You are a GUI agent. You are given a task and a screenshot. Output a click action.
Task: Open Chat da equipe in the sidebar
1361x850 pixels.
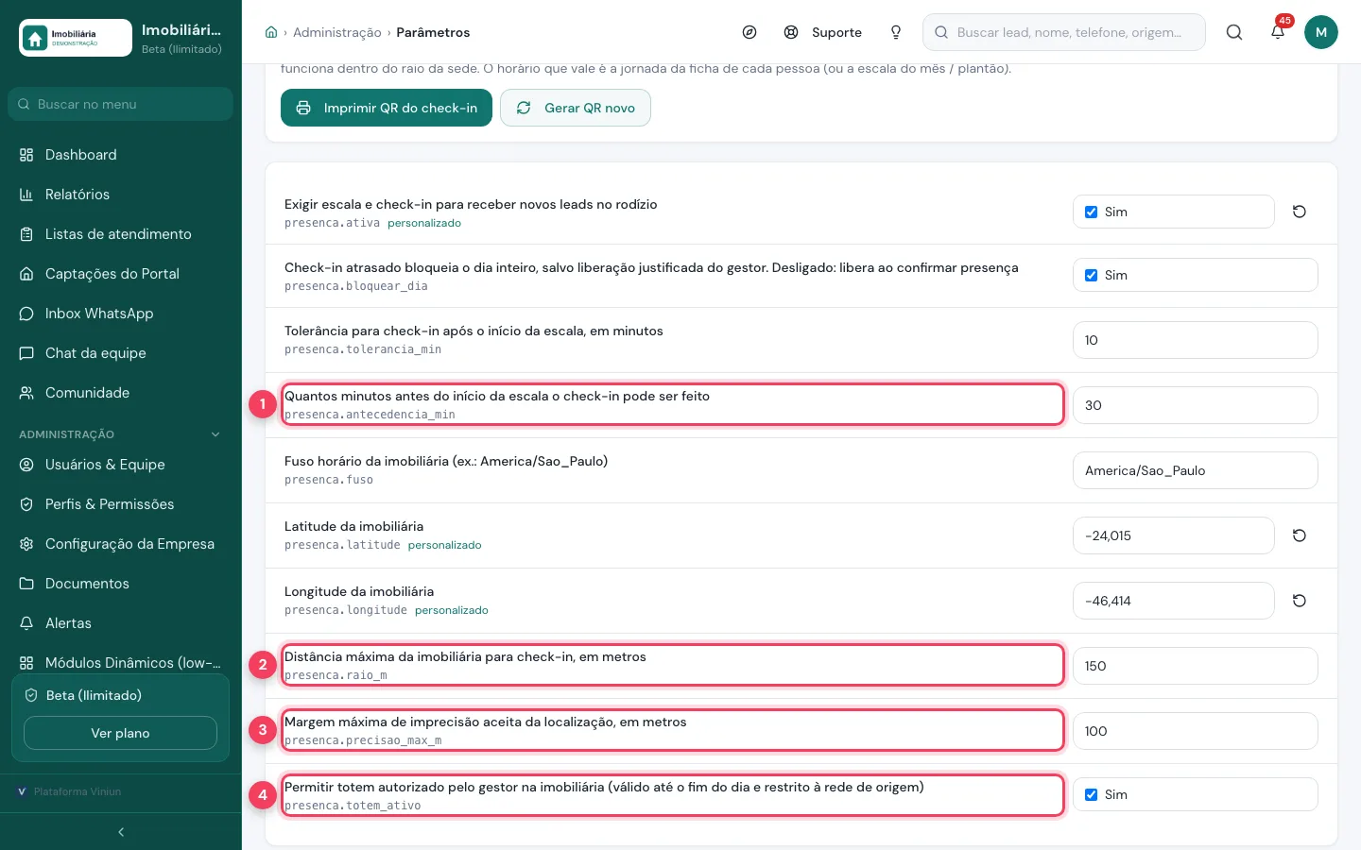[x=121, y=353]
